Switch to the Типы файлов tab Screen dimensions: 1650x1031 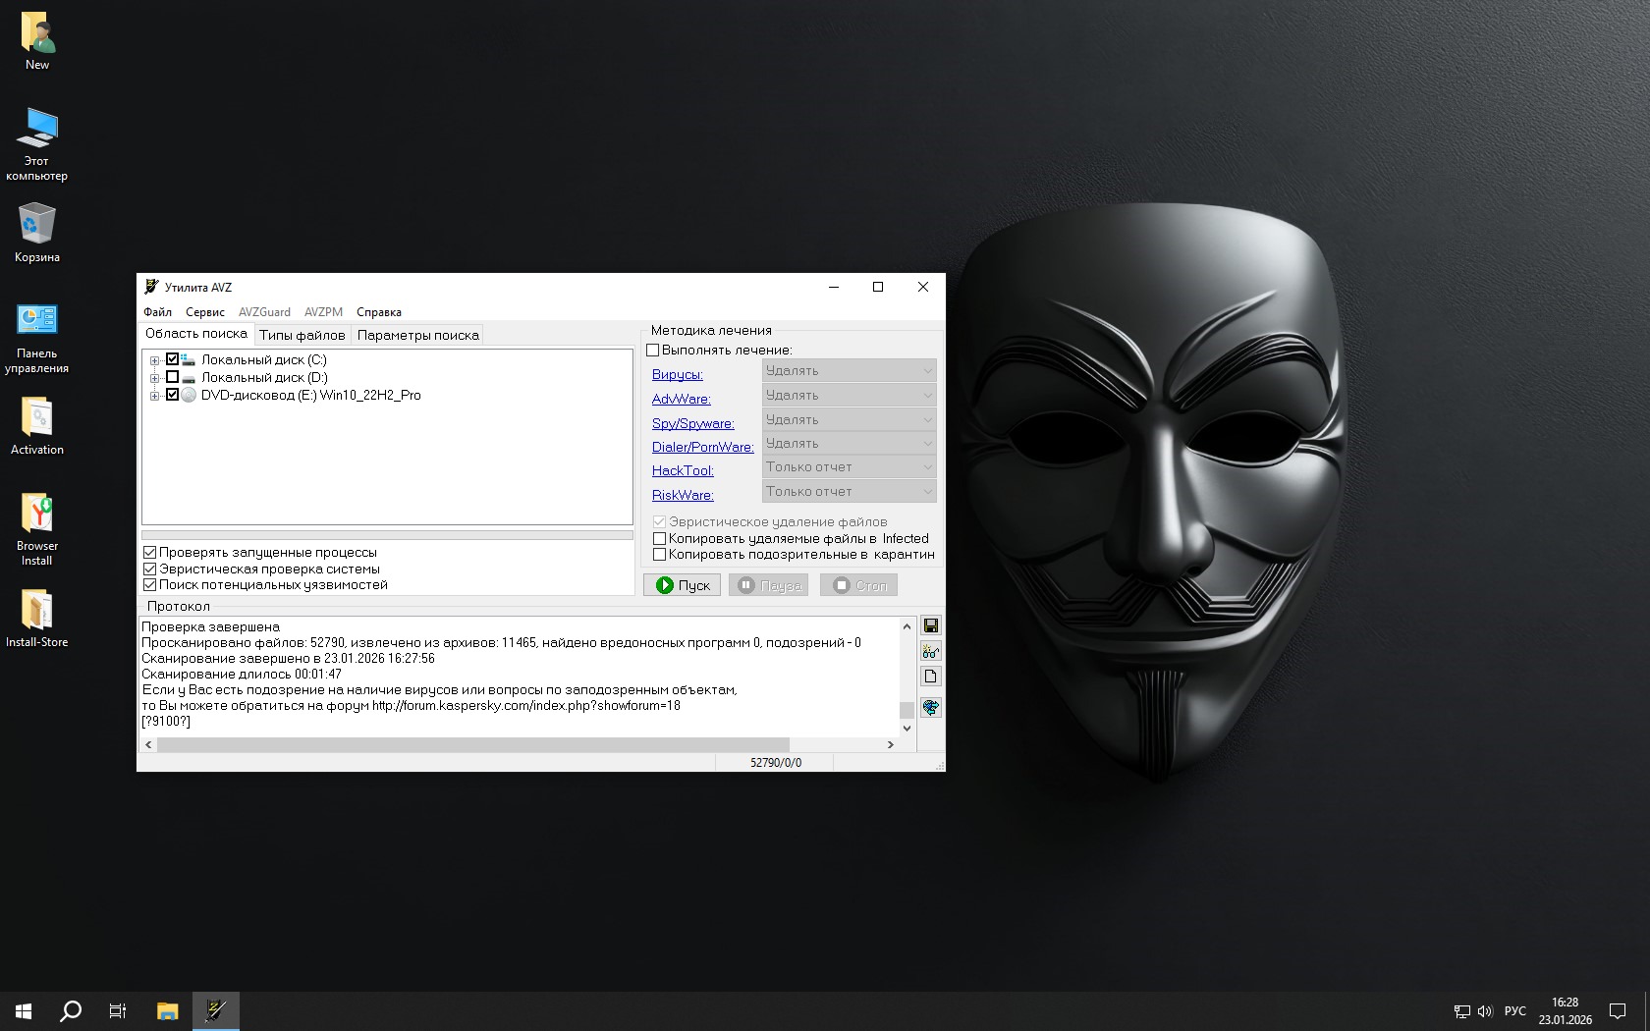click(302, 335)
